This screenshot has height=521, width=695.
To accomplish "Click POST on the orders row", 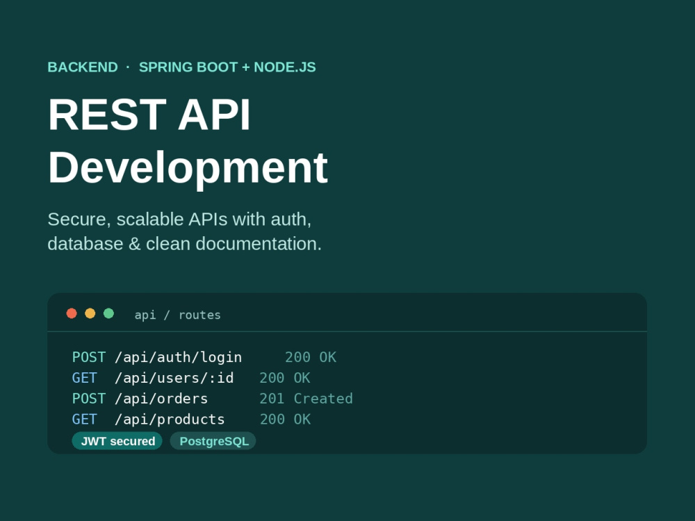I will 89,399.
